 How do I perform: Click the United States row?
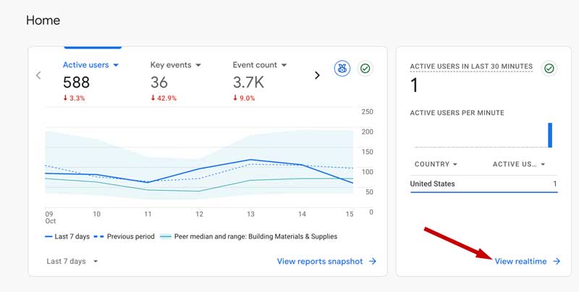click(483, 184)
